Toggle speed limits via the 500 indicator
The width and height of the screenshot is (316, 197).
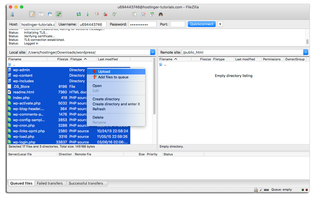[x=266, y=190]
